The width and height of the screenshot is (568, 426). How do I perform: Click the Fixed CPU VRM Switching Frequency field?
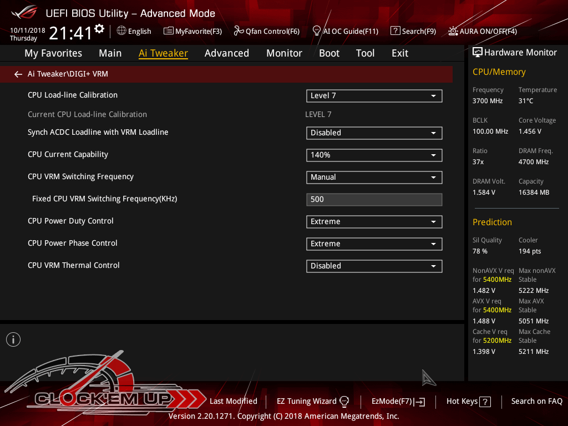coord(374,200)
